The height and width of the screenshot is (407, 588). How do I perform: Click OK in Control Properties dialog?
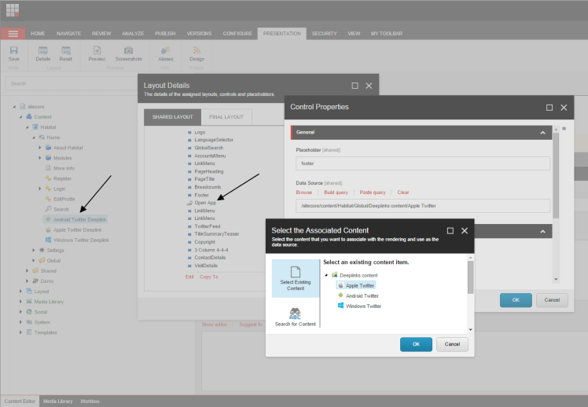516,300
